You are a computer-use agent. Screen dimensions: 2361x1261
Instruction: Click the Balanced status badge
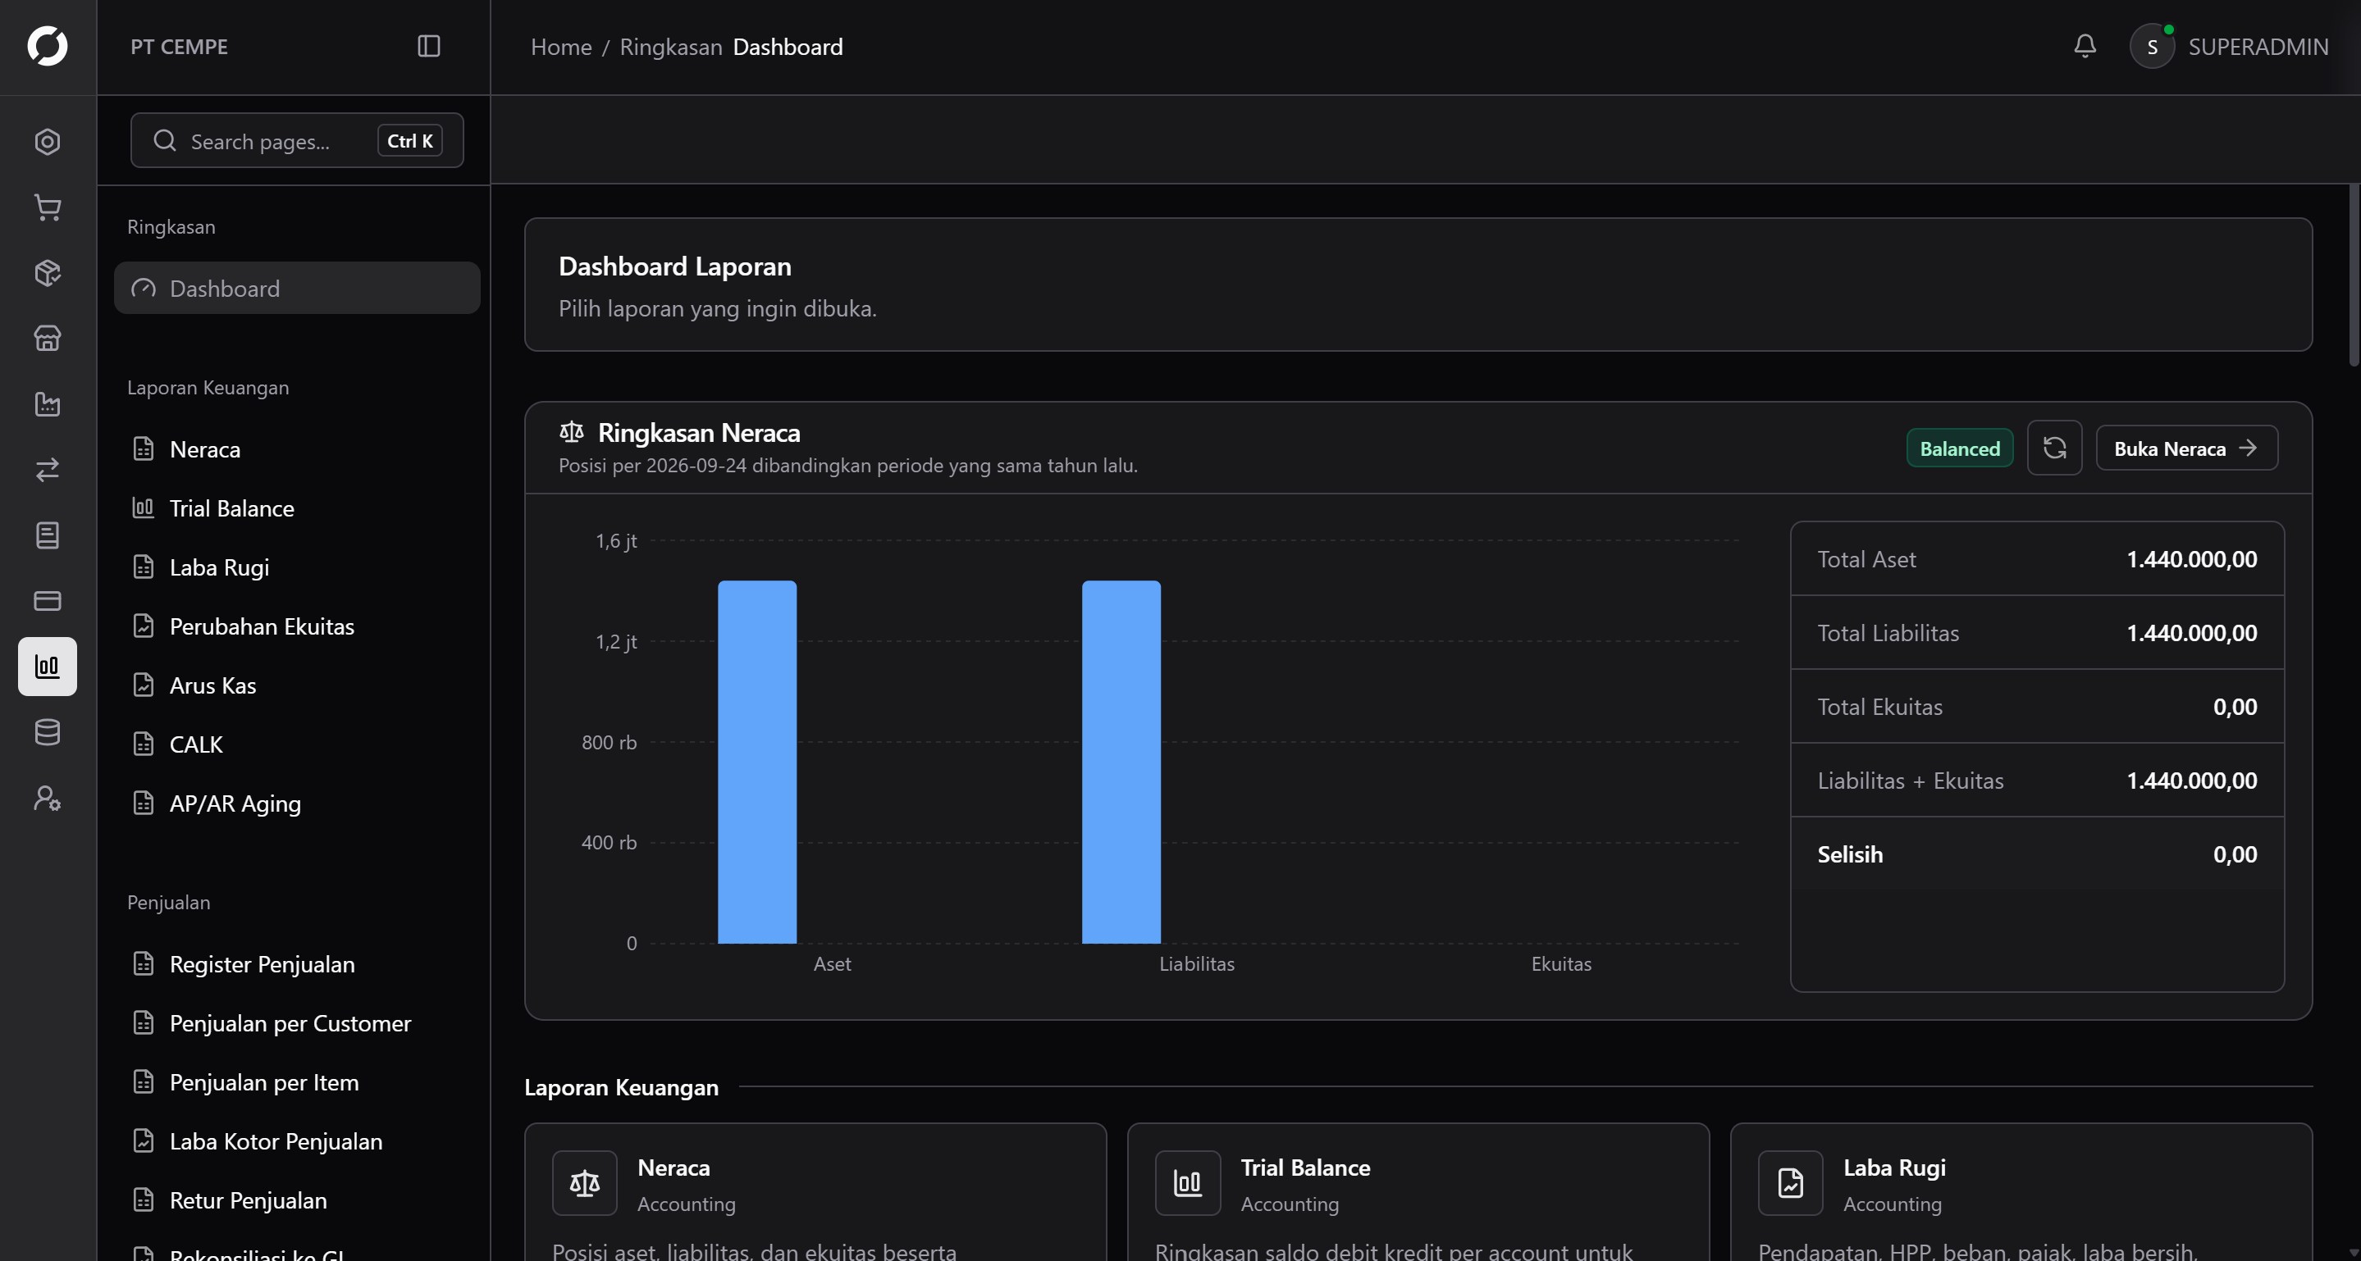1960,448
